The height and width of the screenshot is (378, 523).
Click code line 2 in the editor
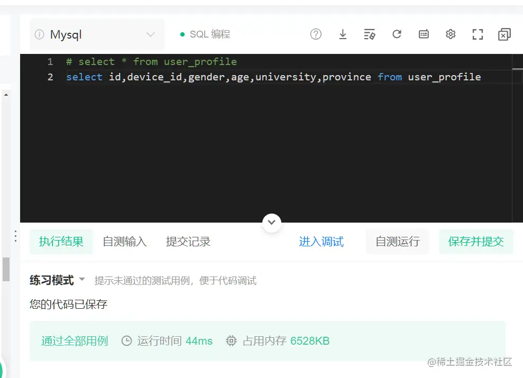pyautogui.click(x=273, y=77)
